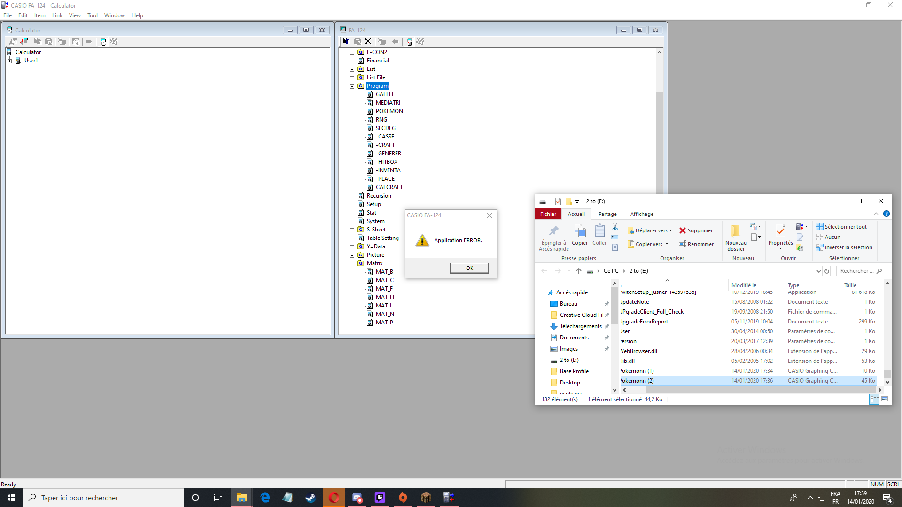
Task: Click the new folder icon in FA-124 toolbar
Action: 382,41
